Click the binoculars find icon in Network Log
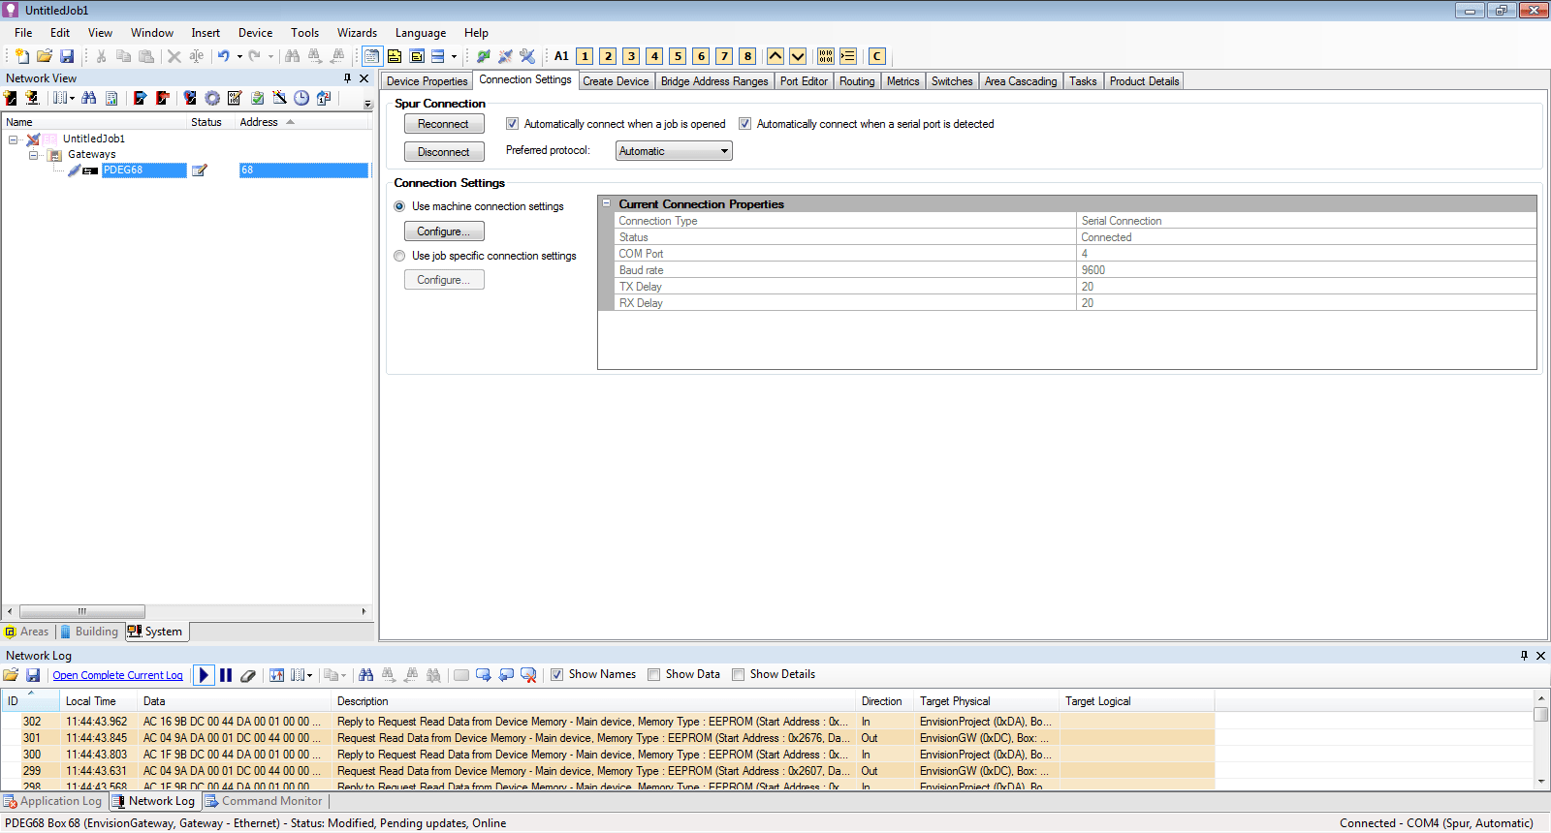Viewport: 1551px width, 833px height. point(365,675)
